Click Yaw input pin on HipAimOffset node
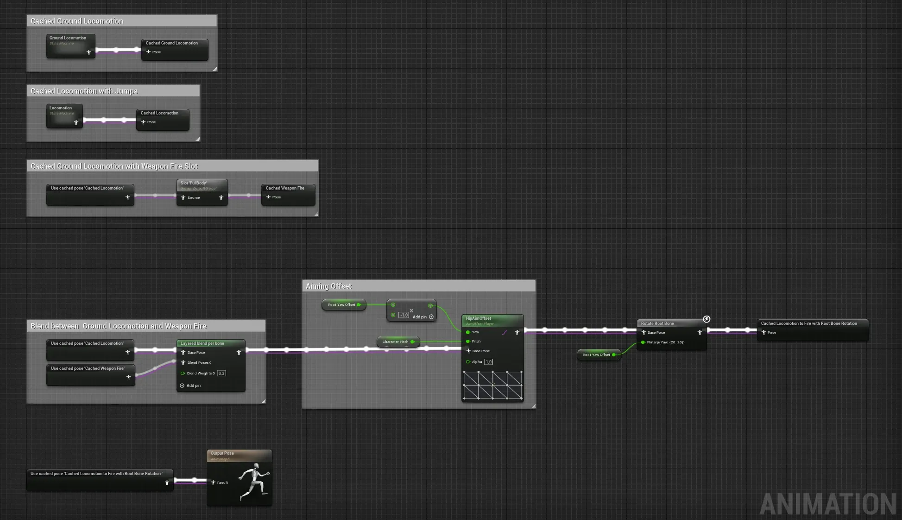This screenshot has width=902, height=520. (468, 332)
